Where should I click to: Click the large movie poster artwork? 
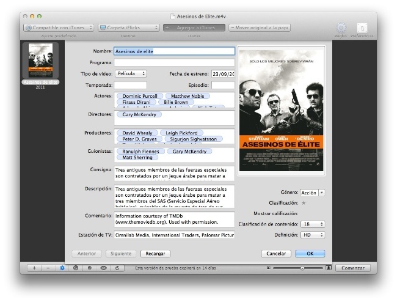[282, 111]
